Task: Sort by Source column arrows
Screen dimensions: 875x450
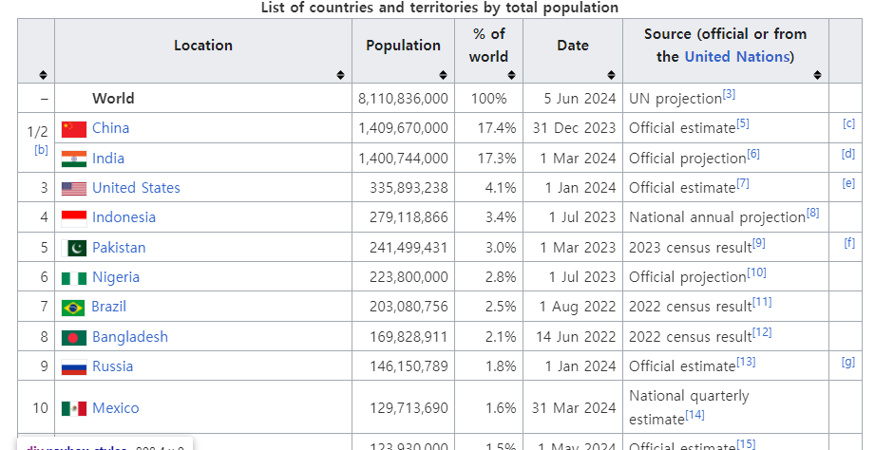Action: [818, 75]
